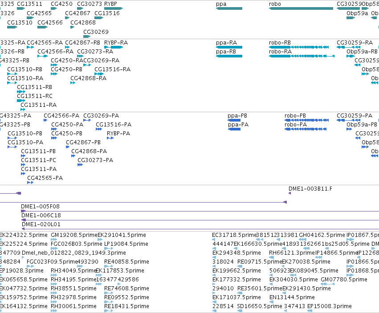The height and width of the screenshot is (313, 379).
Task: Select EST label LP19084.5prime
Action: (x=126, y=244)
